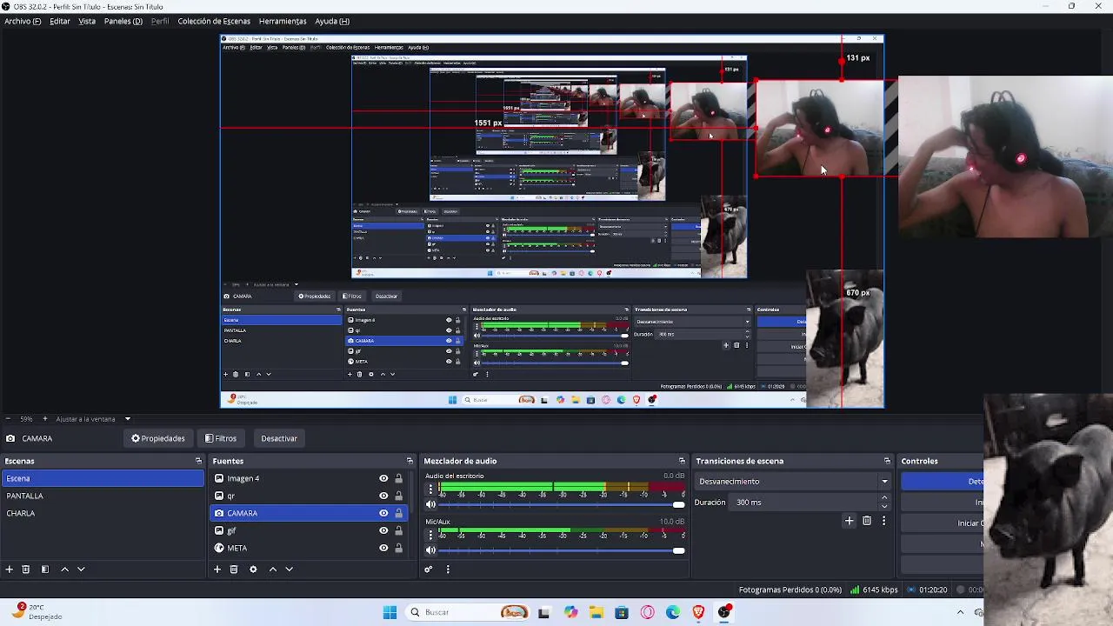Screen dimensions: 1113x626
Task: Move source up in Fuentes toolbar
Action: 273,569
